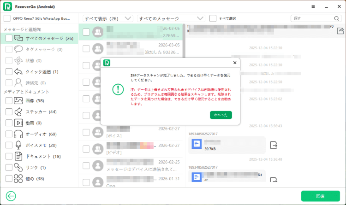Viewport: 346px width, 205px height.
Task: Check the オーディオ (69) checkbox
Action: [x=9, y=134]
